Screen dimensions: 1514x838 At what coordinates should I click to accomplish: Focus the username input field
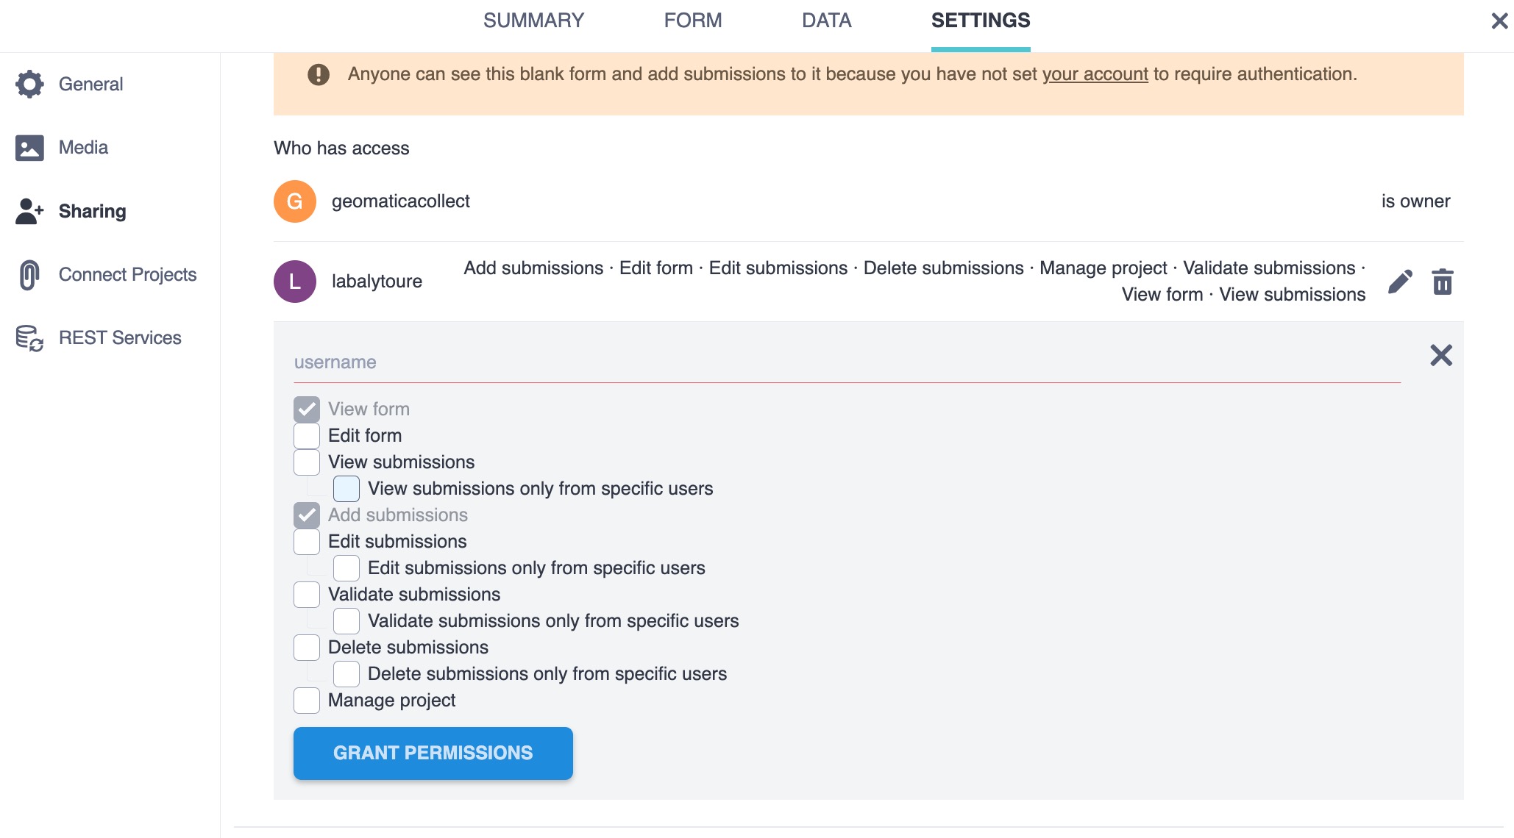pyautogui.click(x=846, y=363)
